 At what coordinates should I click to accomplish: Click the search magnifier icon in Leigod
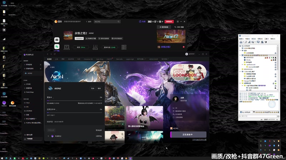(x=119, y=22)
